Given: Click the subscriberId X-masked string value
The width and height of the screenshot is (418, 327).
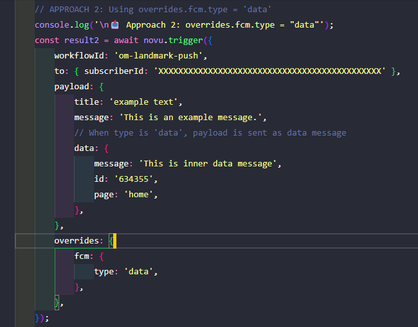Looking at the screenshot, I should point(269,71).
